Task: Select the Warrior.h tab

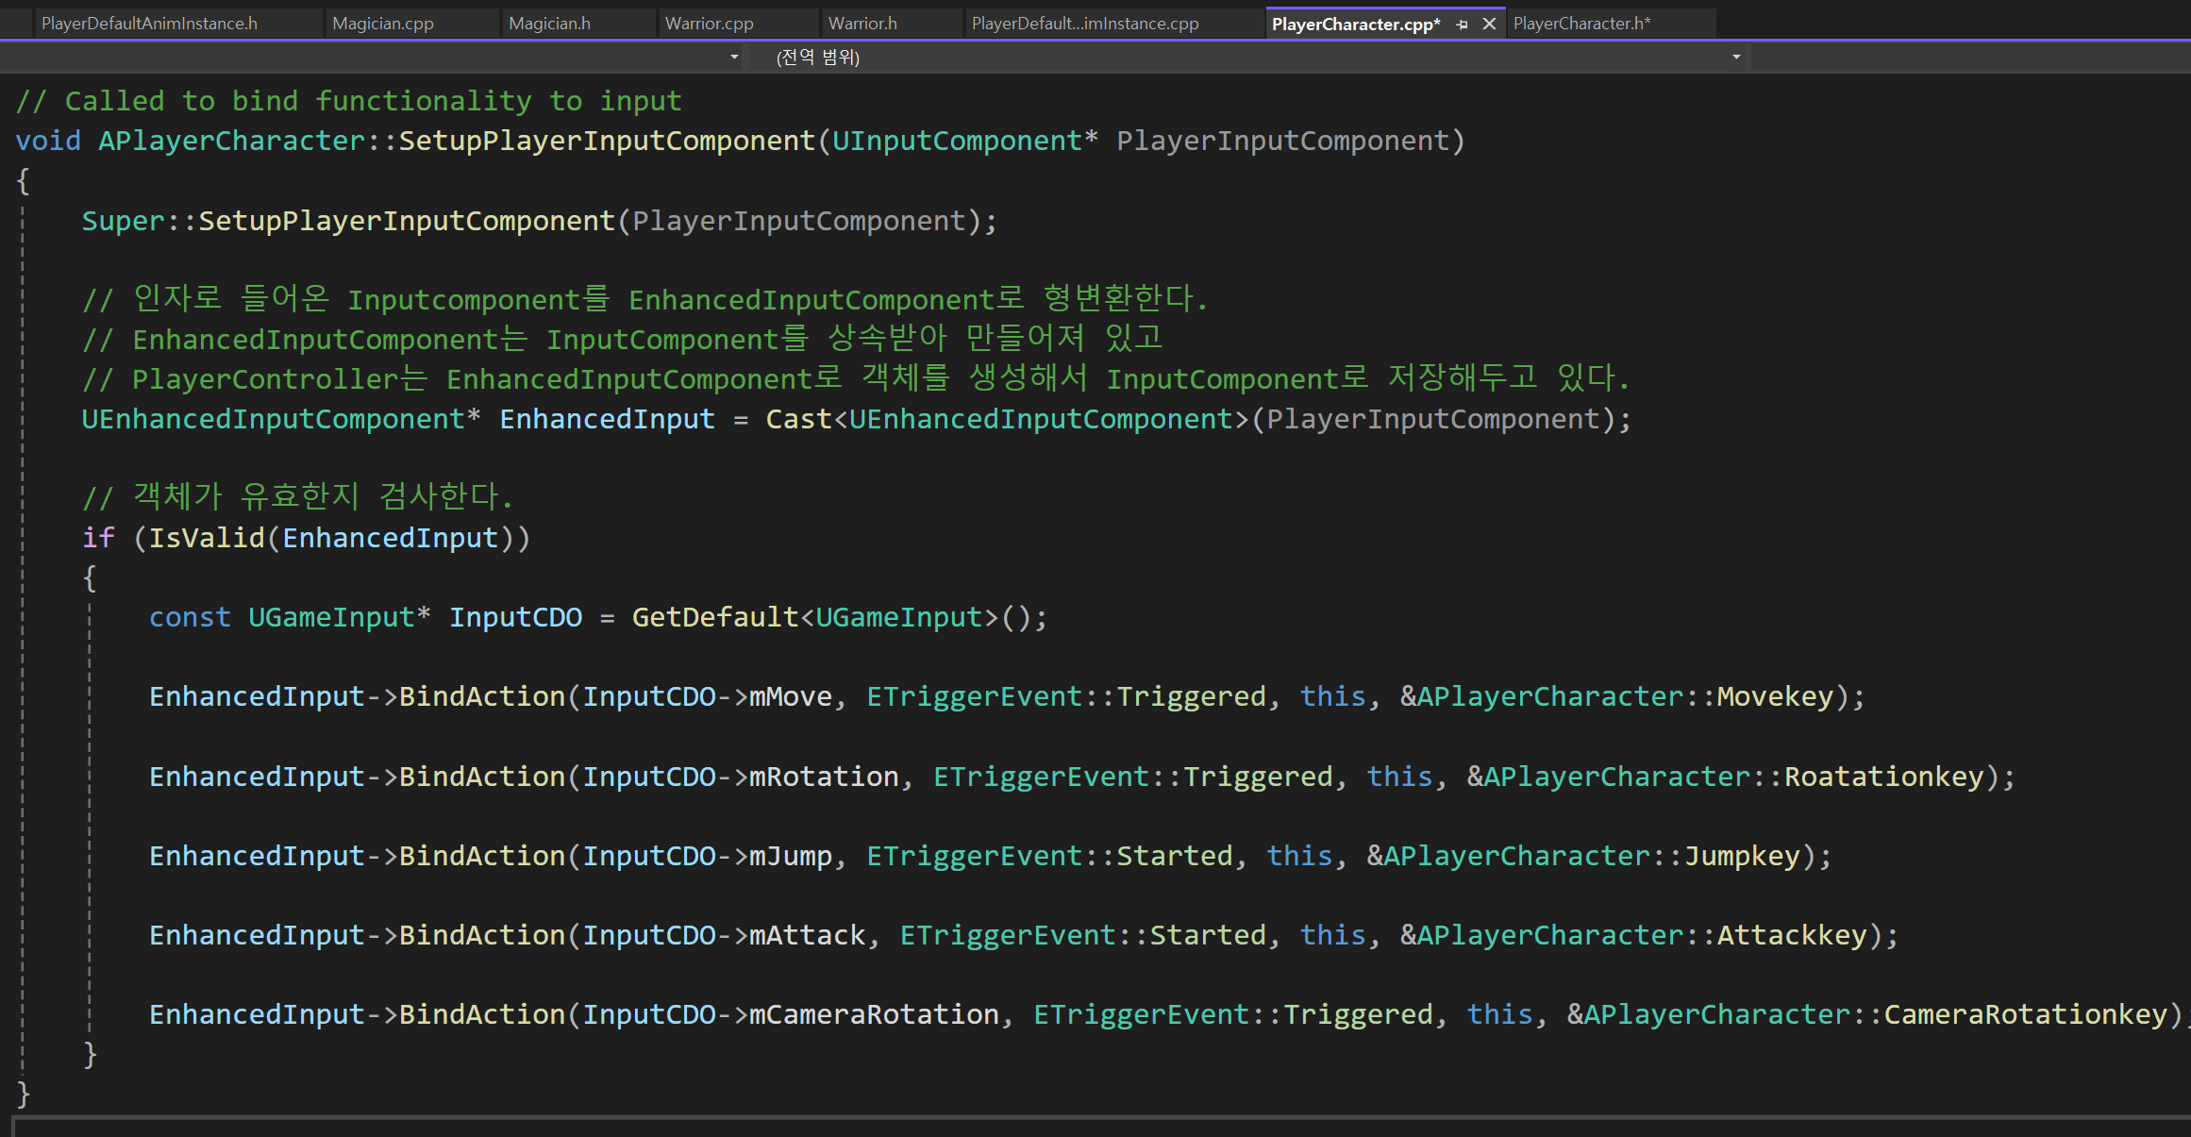Action: click(x=861, y=24)
